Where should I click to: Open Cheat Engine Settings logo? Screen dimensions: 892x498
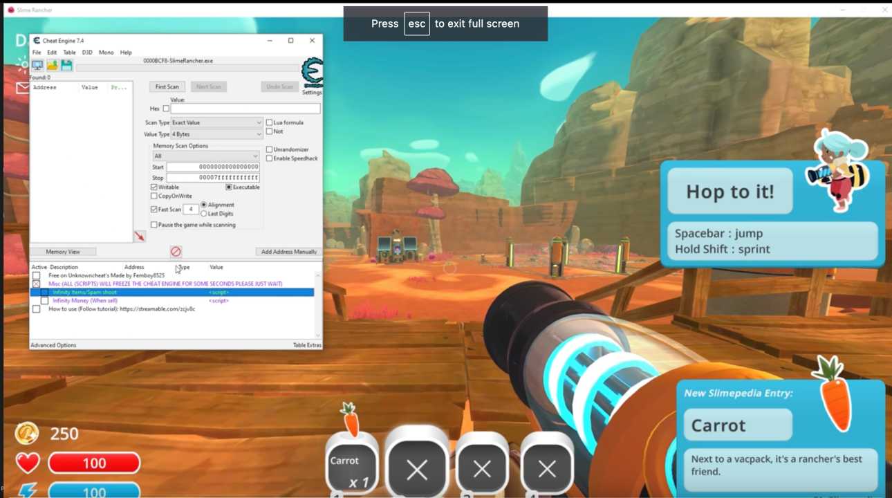[x=312, y=73]
